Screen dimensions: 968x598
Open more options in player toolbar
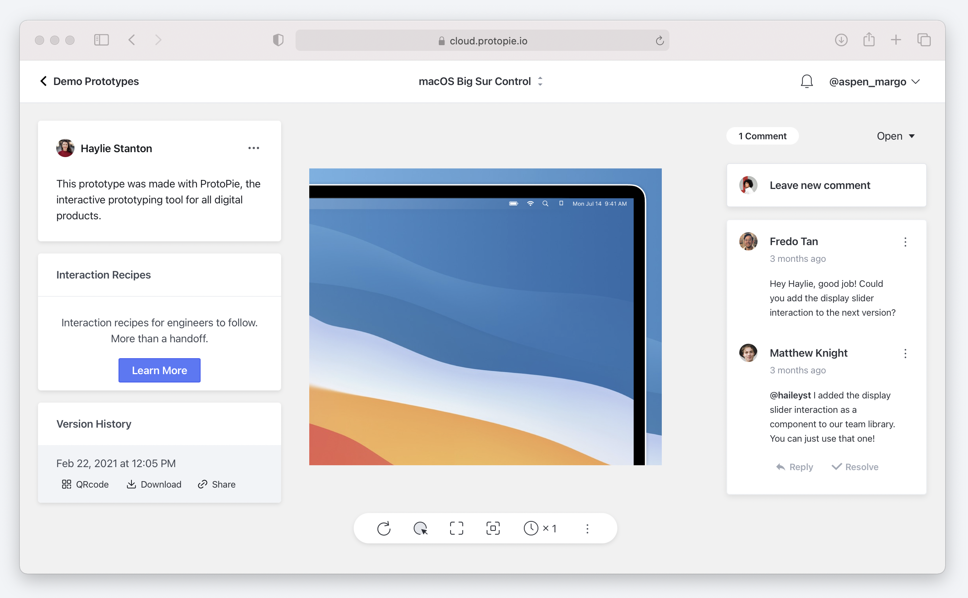pyautogui.click(x=587, y=529)
